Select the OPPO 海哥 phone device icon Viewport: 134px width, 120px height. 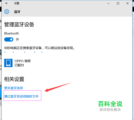(x=8, y=63)
